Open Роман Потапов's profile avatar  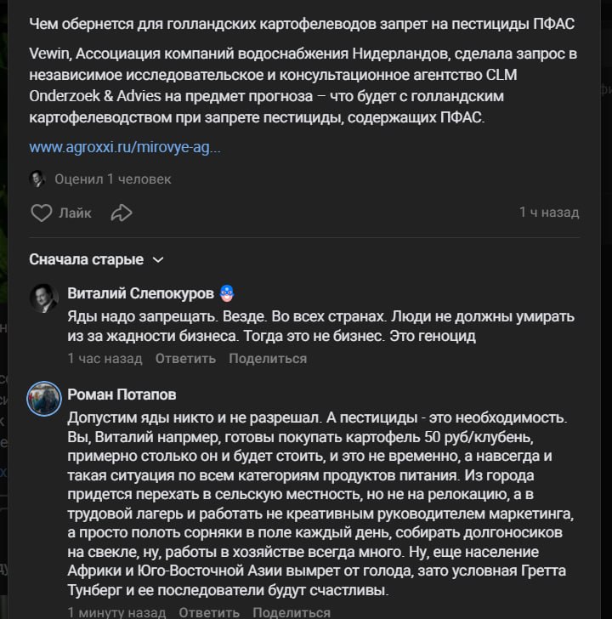pyautogui.click(x=44, y=399)
